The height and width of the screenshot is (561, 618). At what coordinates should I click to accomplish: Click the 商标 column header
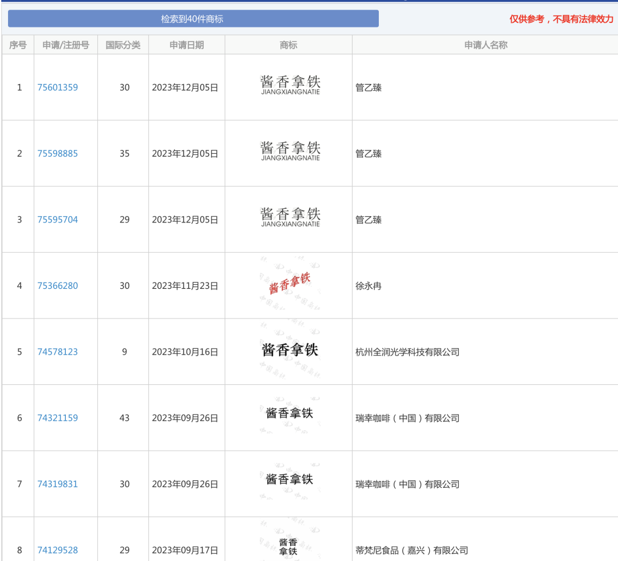tap(288, 45)
